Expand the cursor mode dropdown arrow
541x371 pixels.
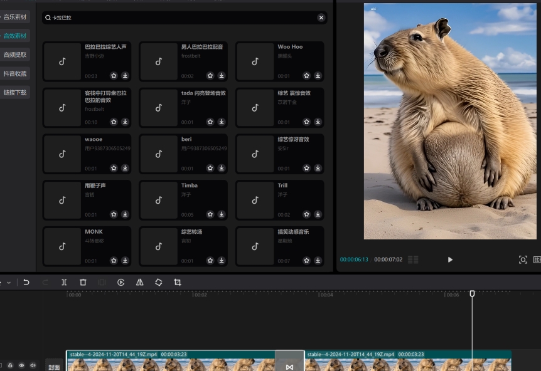tap(8, 283)
